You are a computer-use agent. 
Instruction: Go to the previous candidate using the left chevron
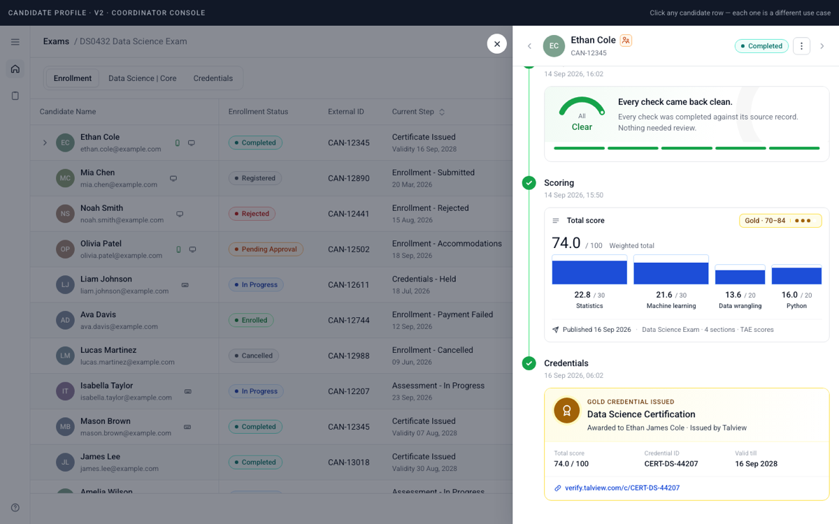[529, 46]
